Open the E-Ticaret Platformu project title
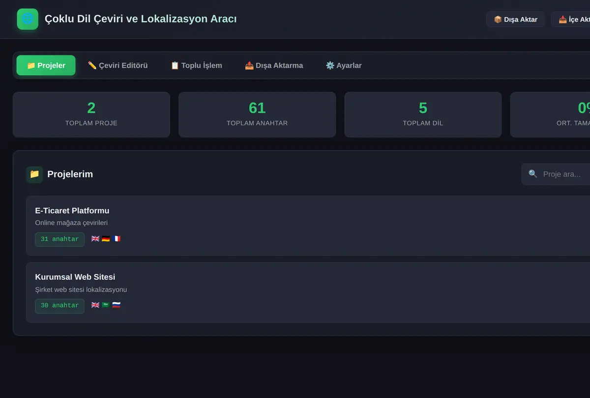This screenshot has width=590, height=398. (x=72, y=211)
